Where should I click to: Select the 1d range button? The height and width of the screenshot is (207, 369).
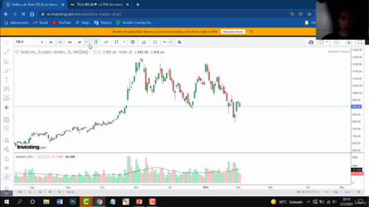coord(59,192)
